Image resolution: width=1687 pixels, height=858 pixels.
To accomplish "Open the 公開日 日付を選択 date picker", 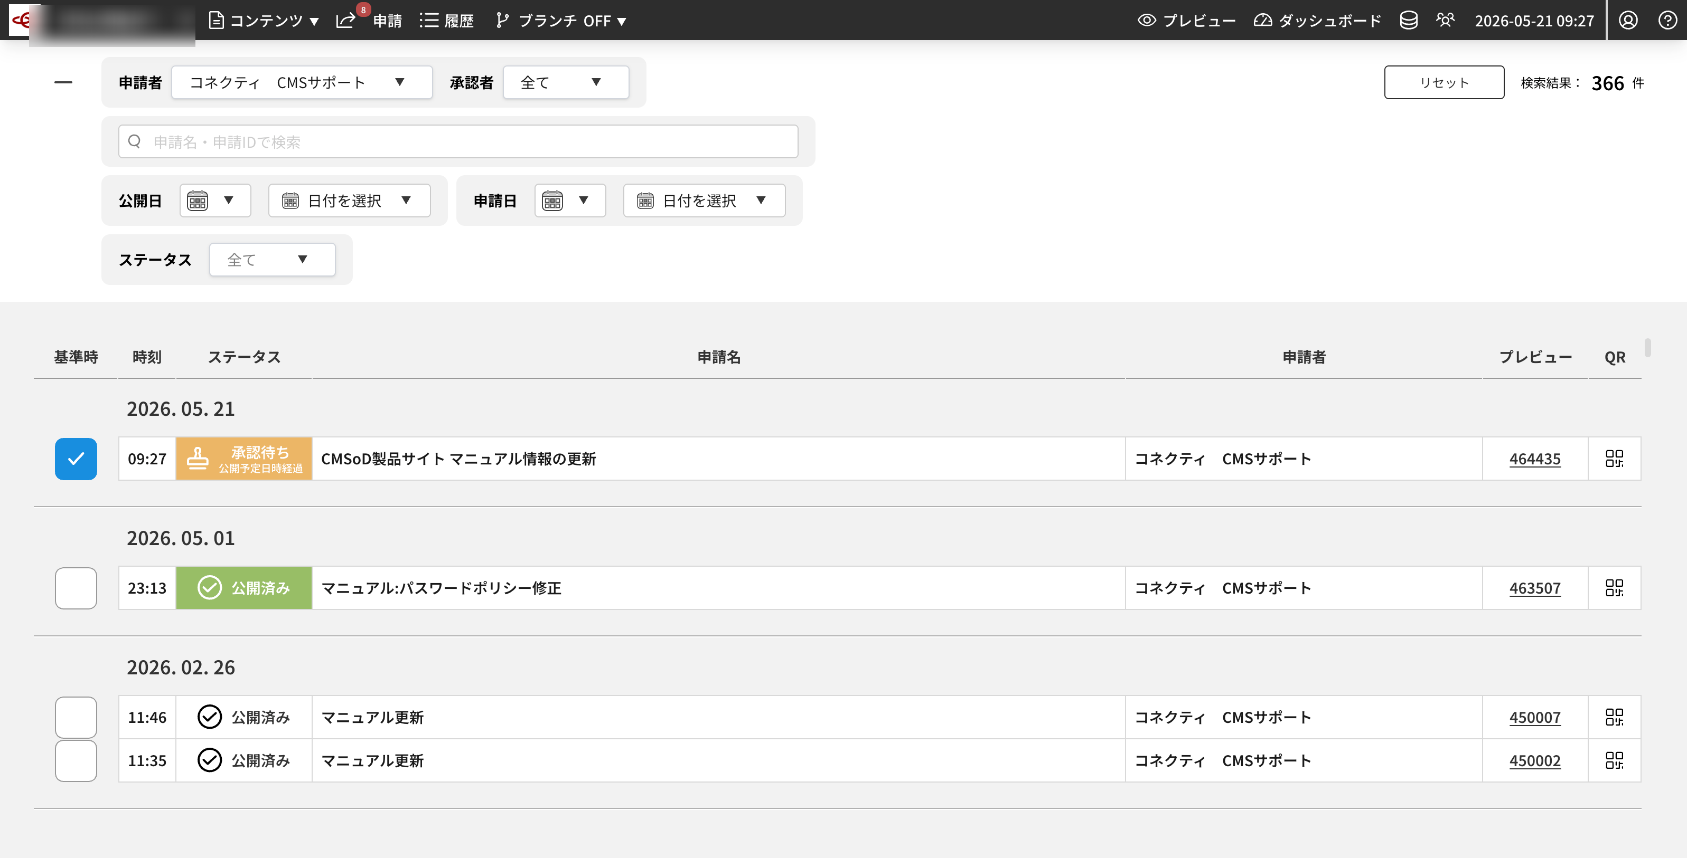I will pyautogui.click(x=349, y=201).
